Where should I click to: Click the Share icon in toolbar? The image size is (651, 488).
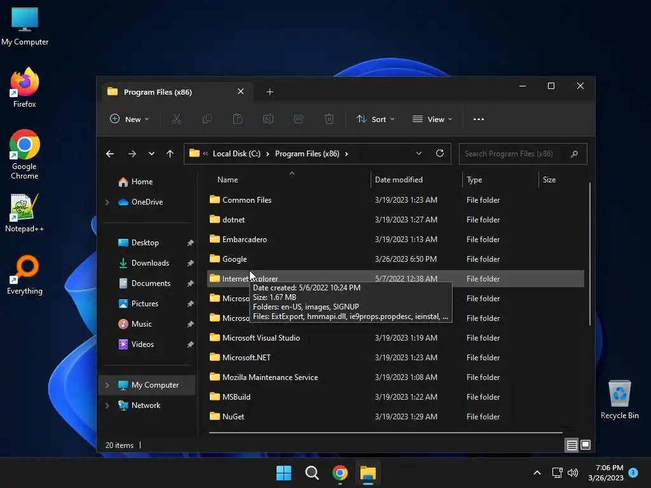pos(299,119)
